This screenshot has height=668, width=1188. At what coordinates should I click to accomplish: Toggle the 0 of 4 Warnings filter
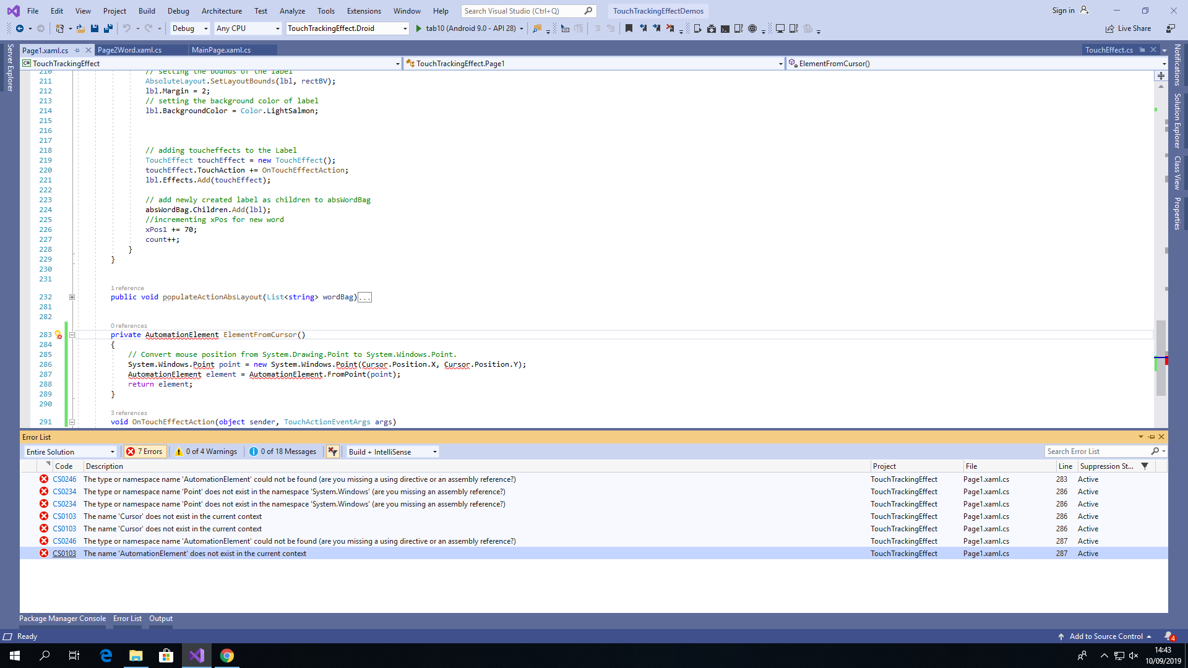(206, 452)
